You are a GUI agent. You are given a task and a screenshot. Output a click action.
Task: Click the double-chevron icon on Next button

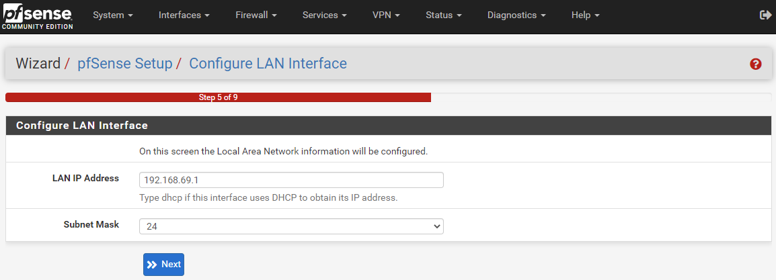pos(153,265)
